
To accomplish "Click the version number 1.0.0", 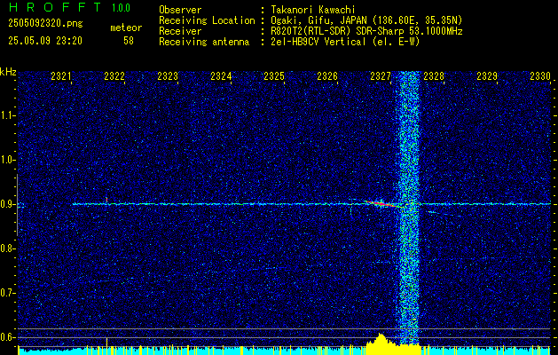I will coord(121,8).
